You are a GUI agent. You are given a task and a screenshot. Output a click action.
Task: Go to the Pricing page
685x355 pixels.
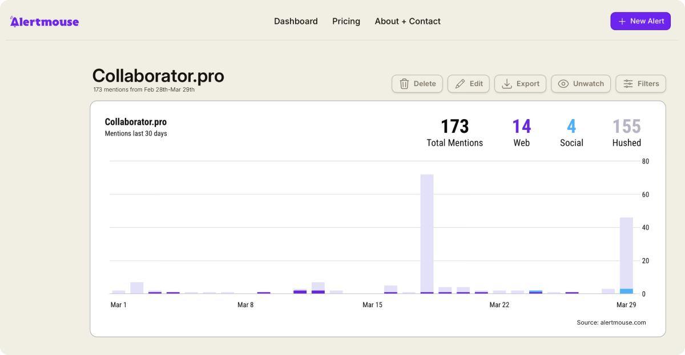tap(346, 21)
